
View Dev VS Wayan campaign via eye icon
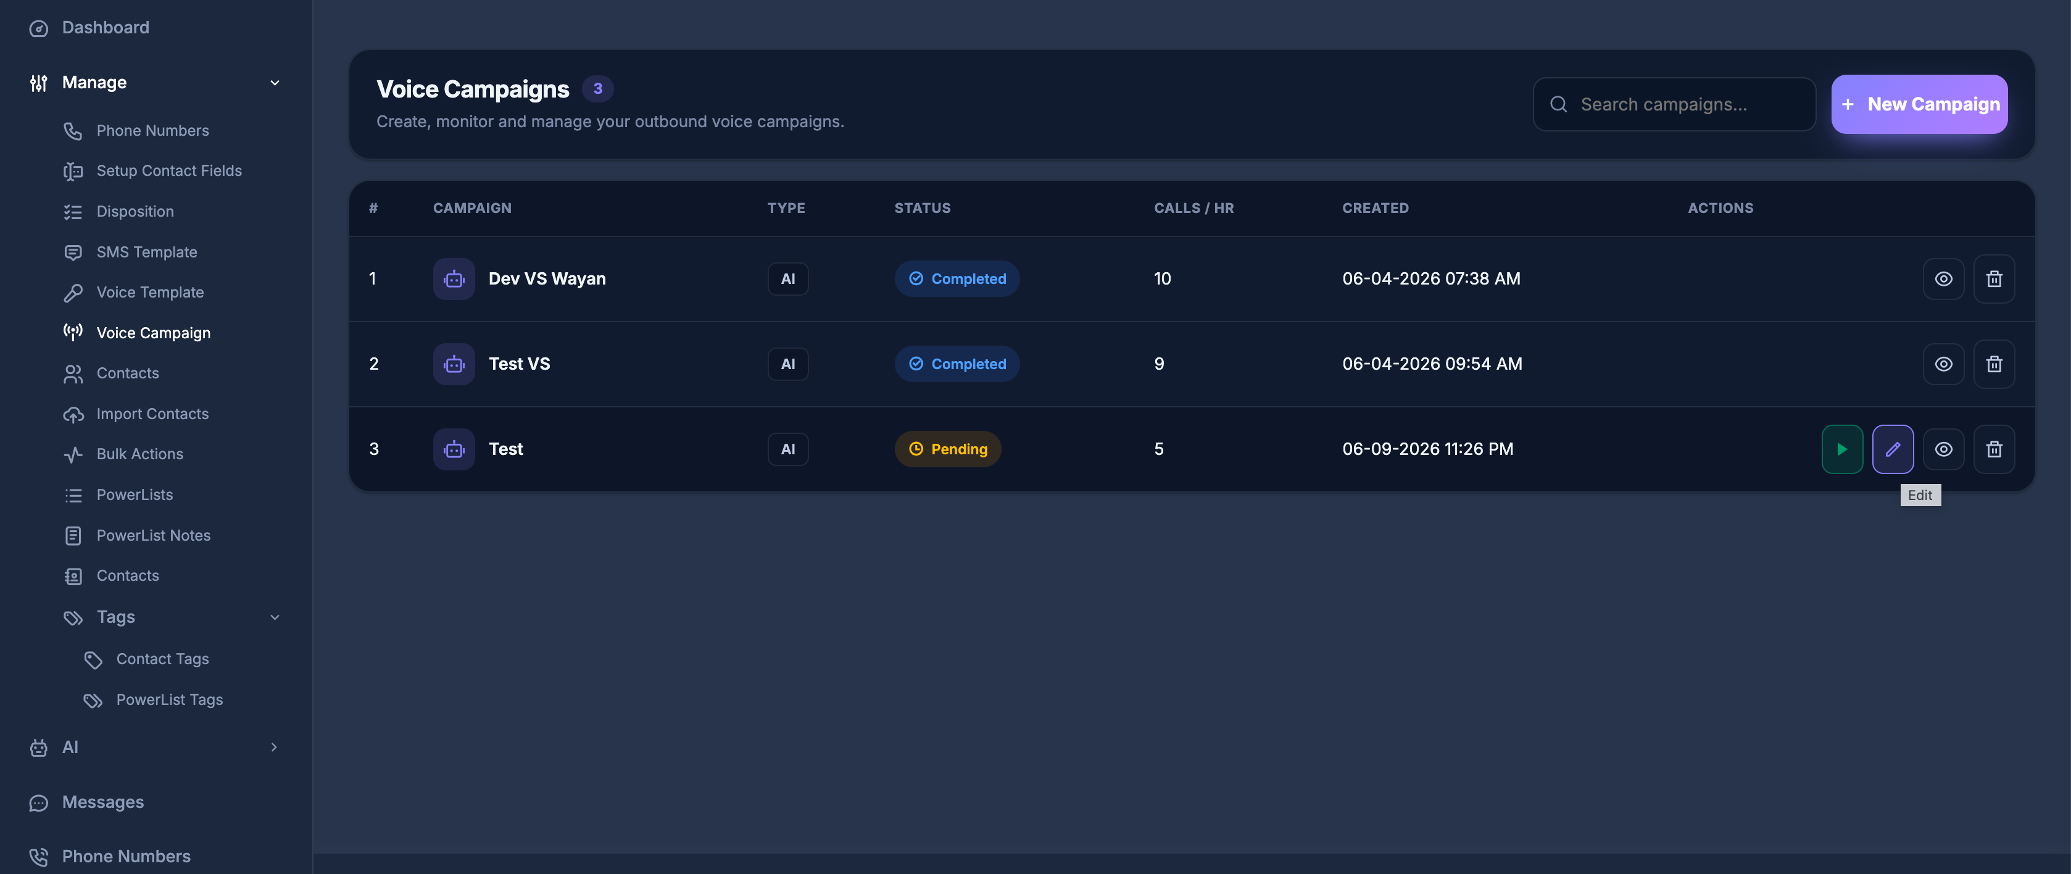coord(1943,278)
